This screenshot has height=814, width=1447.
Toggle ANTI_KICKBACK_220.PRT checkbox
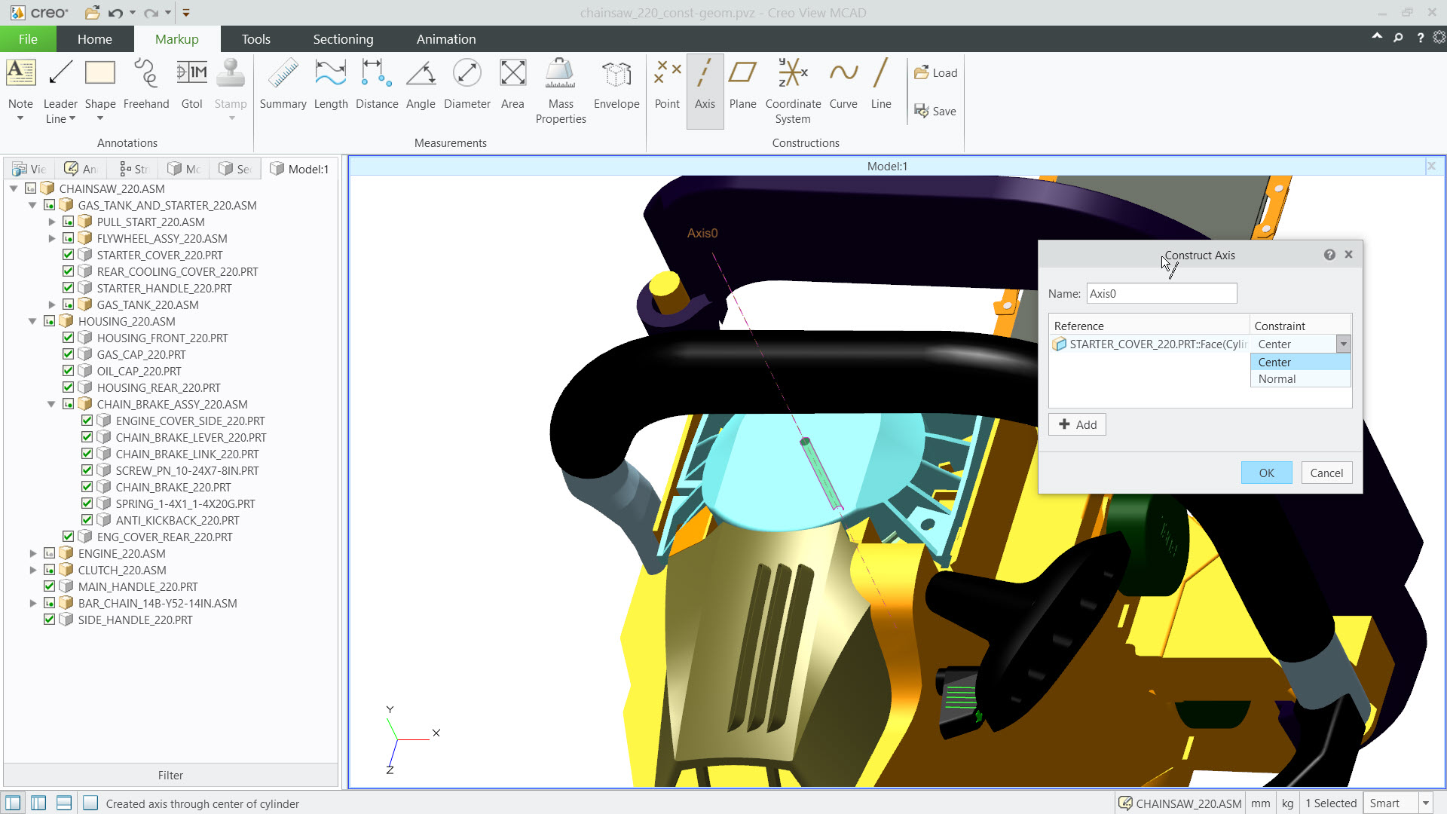(87, 520)
